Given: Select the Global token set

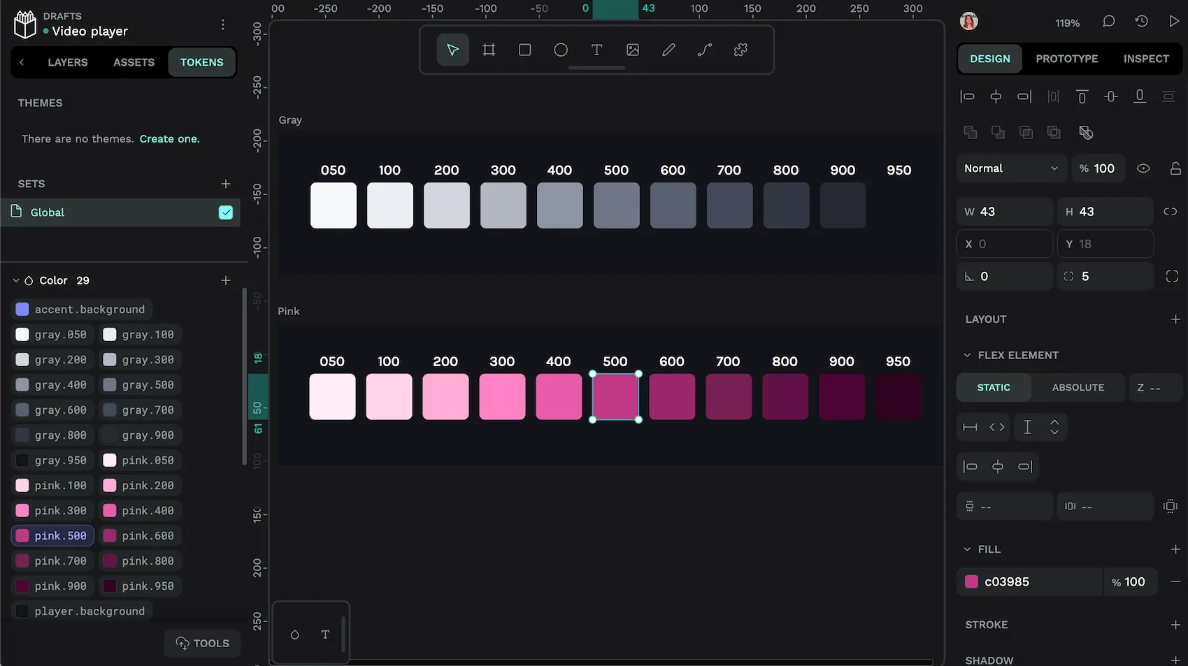Looking at the screenshot, I should 120,212.
